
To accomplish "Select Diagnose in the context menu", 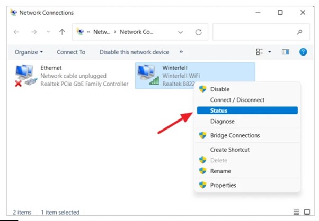I will (x=222, y=121).
